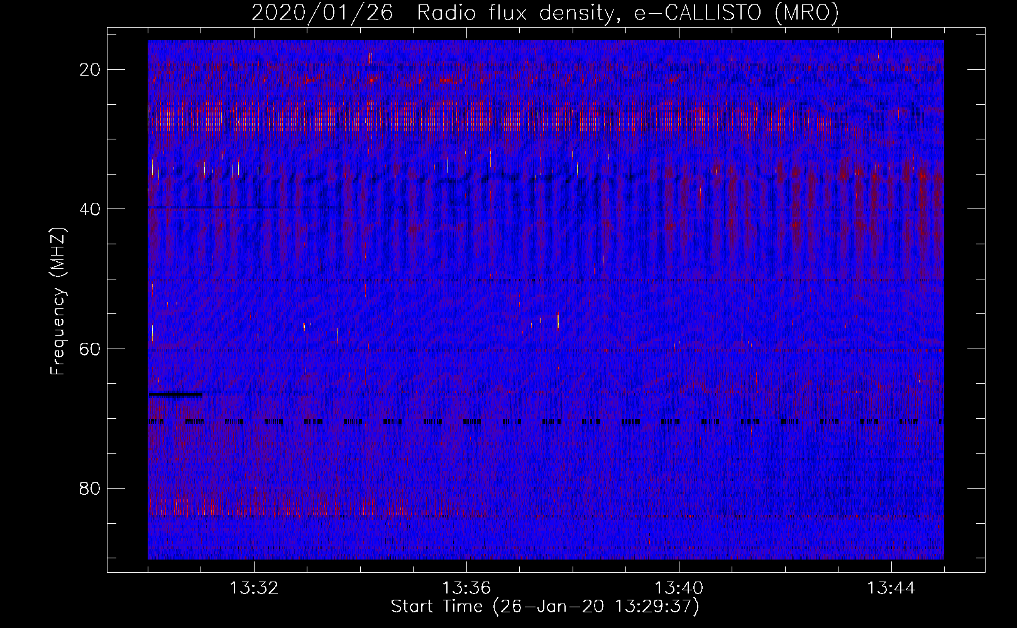Select the 'e-CALLISTO (MRO)' text in title
Screen dimensions: 1017x628
coord(737,13)
